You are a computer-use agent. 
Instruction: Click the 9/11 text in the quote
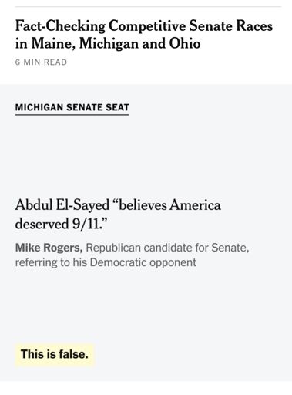click(86, 224)
